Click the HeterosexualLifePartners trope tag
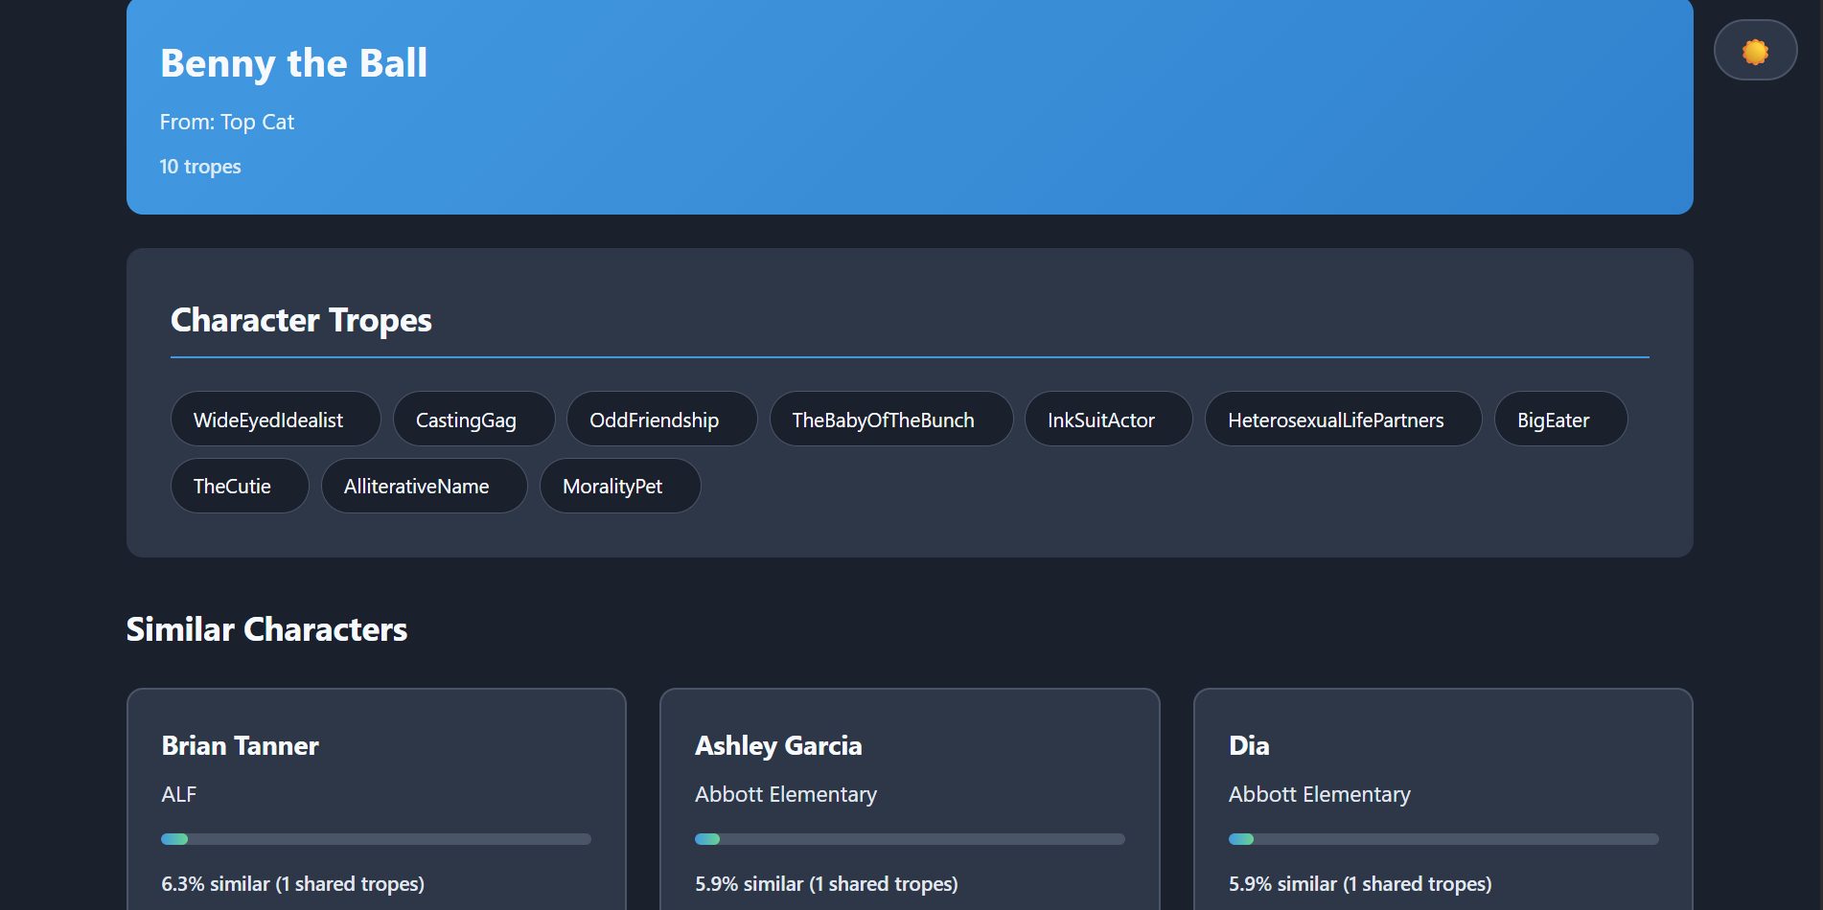The height and width of the screenshot is (910, 1823). click(x=1344, y=420)
